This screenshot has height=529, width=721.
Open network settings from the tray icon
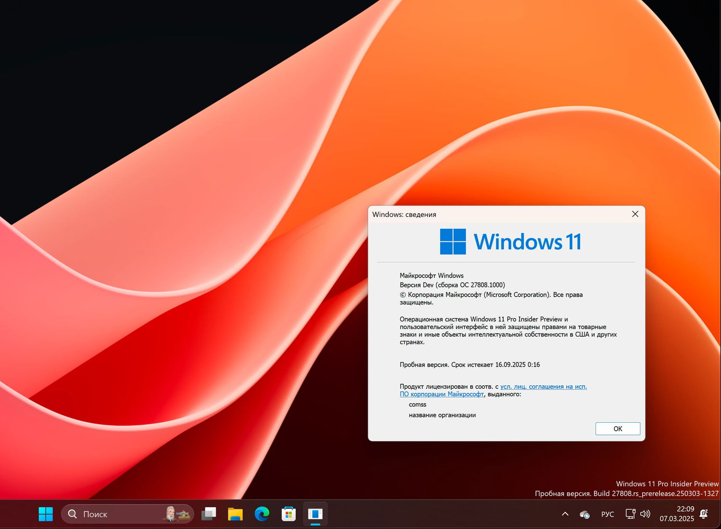pos(630,514)
